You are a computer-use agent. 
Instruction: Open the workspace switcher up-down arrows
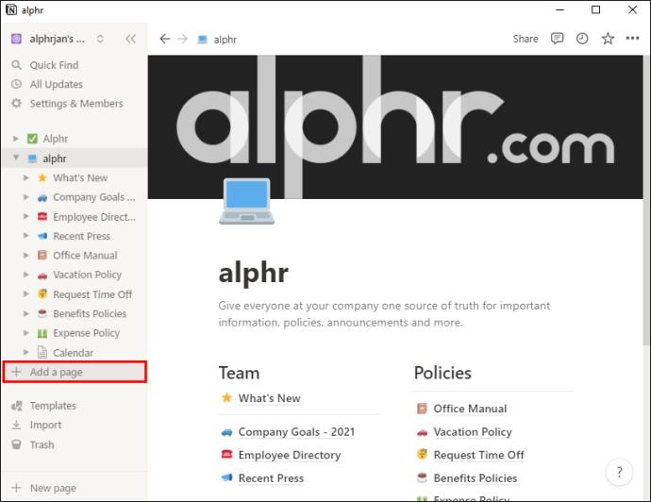coord(100,39)
